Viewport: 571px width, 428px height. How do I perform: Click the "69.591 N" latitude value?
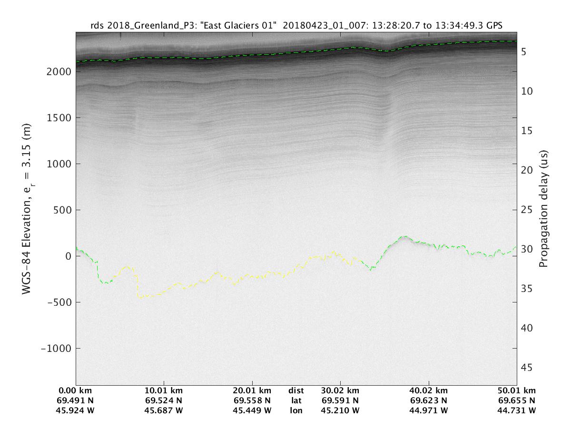(x=341, y=400)
